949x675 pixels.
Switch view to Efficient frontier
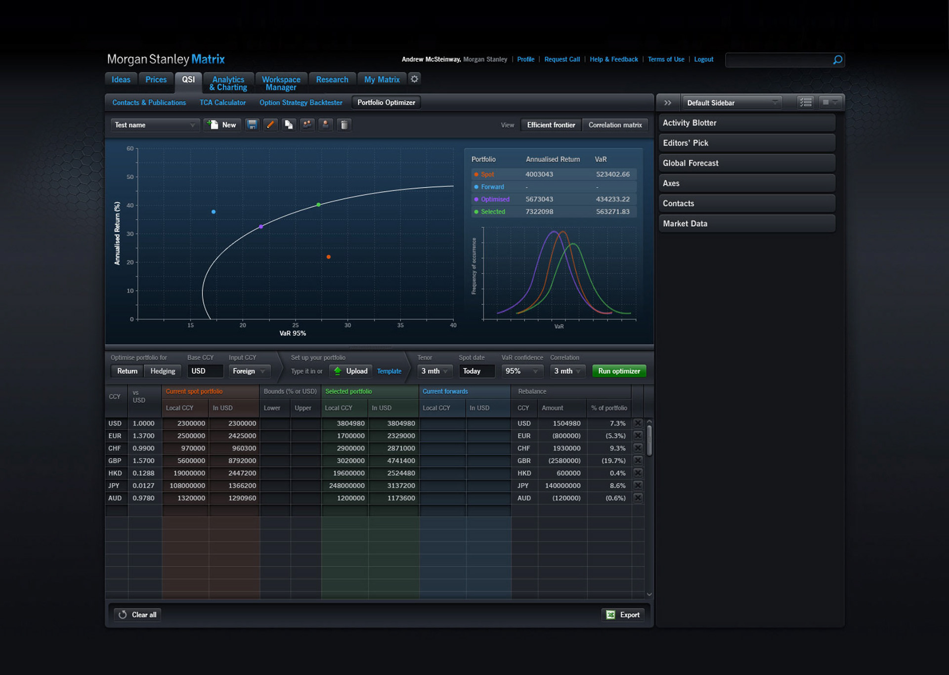pos(551,125)
